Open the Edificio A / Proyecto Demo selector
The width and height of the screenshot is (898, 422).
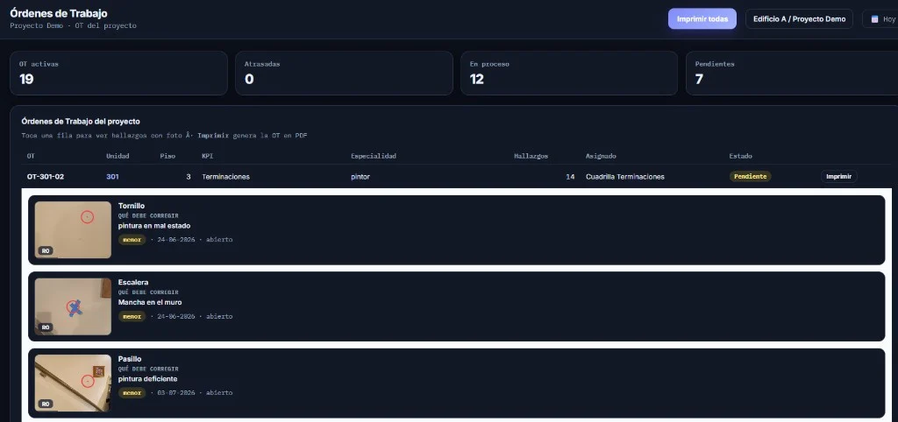799,19
